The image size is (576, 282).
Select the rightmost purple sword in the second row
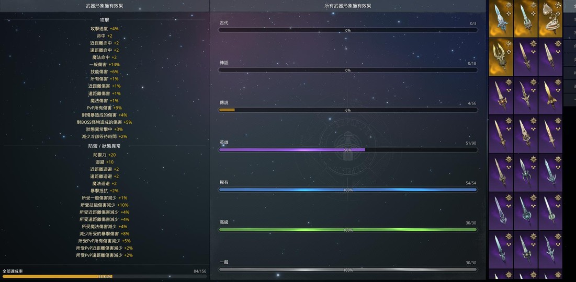(550, 57)
